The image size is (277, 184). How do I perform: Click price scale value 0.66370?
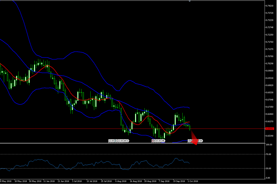point(270,121)
